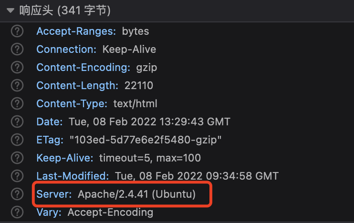354x223 pixels.
Task: Open help icon beside Accept-Ranges header
Action: click(17, 31)
